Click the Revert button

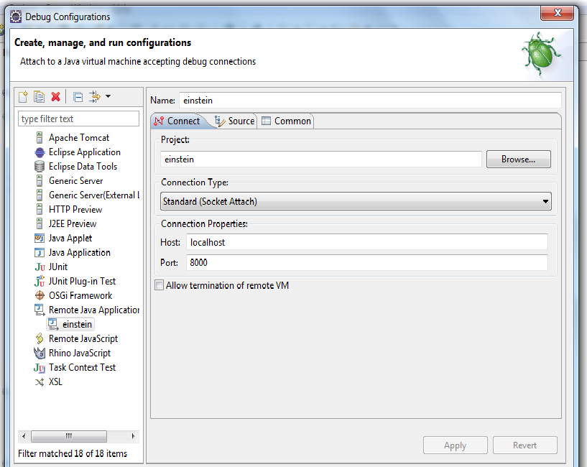[x=525, y=445]
